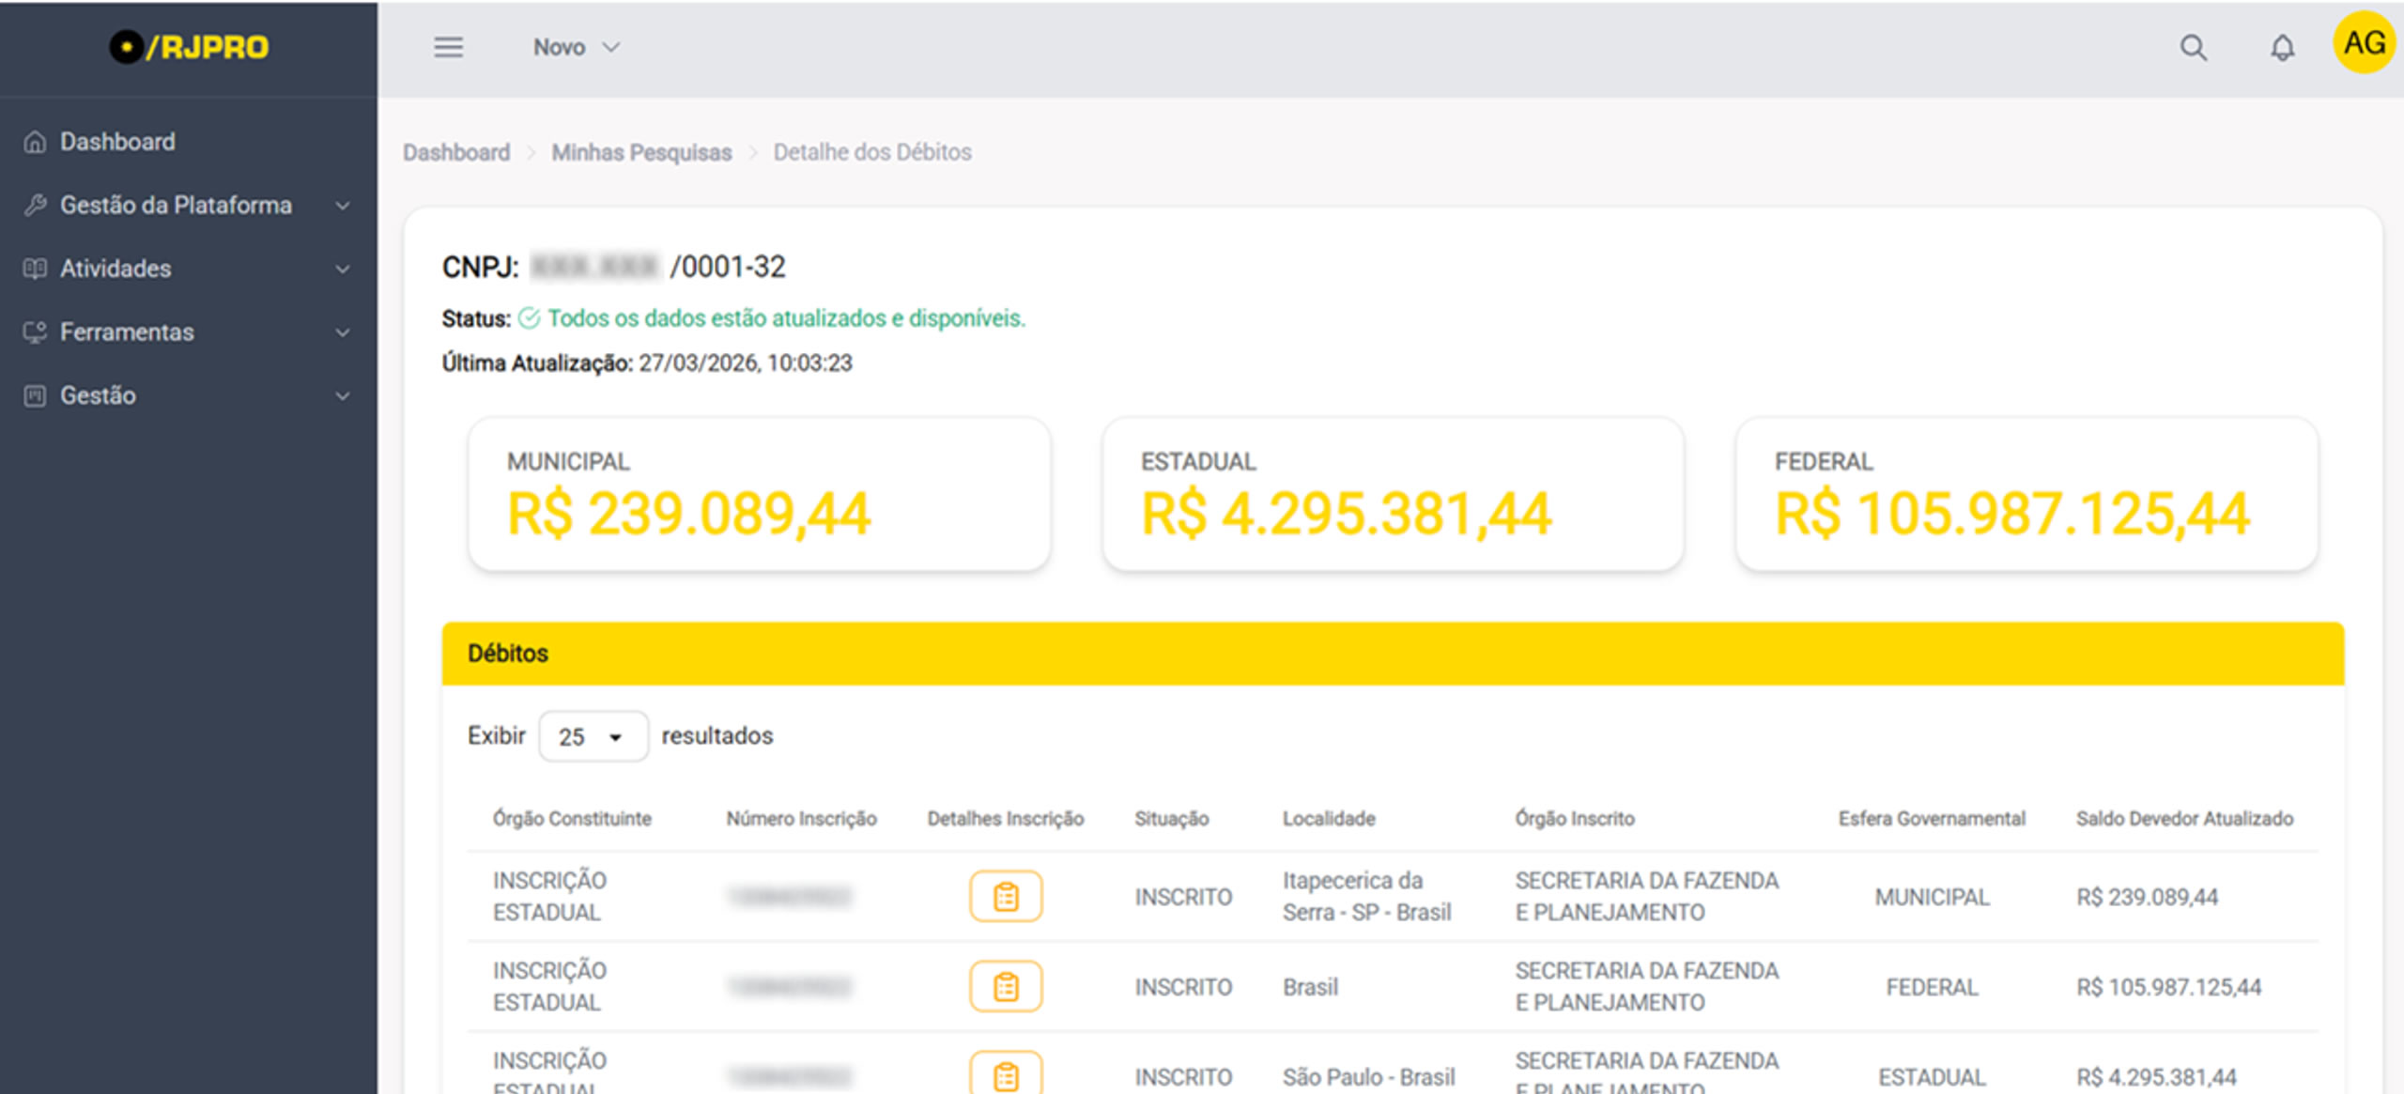Click the Esfera Governamental column header
2404x1094 pixels.
click(1932, 818)
